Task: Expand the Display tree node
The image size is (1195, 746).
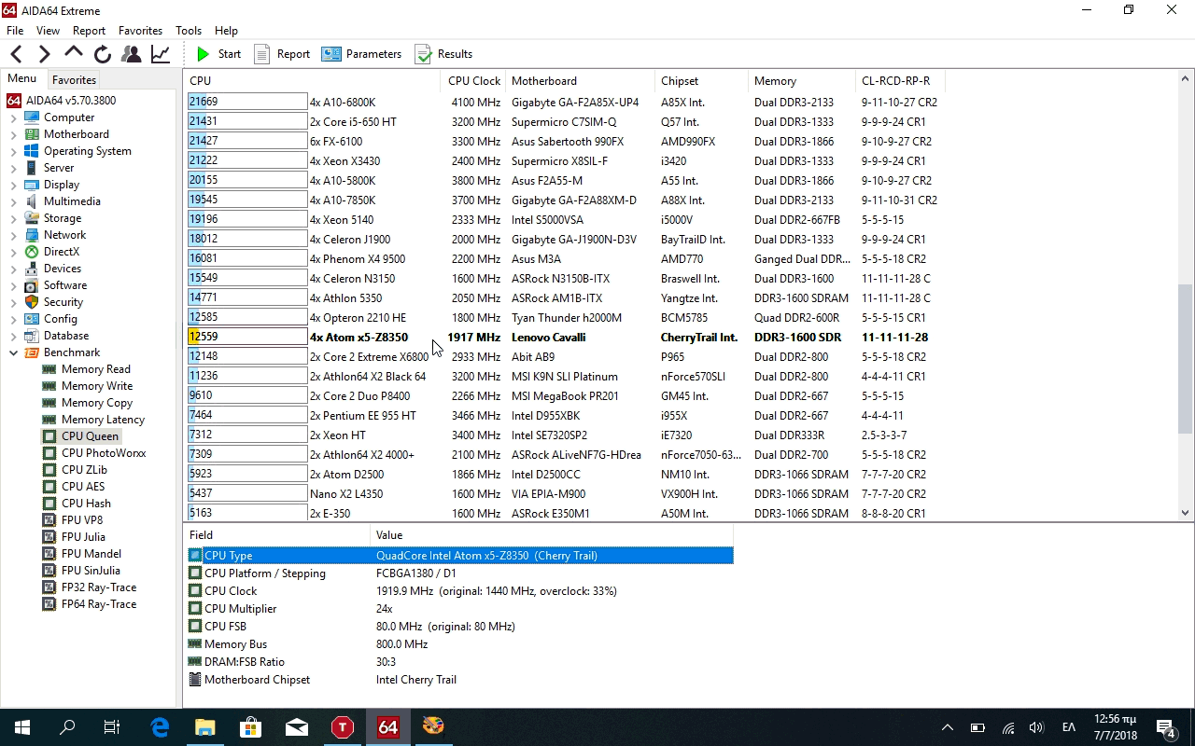Action: click(13, 185)
